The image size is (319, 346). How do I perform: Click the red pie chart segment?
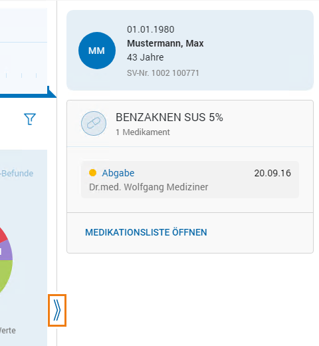point(3,236)
